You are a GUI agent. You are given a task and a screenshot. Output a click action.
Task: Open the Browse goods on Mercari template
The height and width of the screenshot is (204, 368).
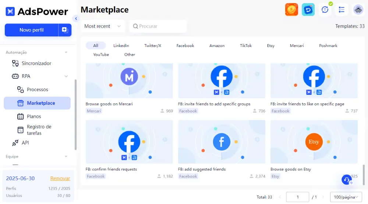109,104
